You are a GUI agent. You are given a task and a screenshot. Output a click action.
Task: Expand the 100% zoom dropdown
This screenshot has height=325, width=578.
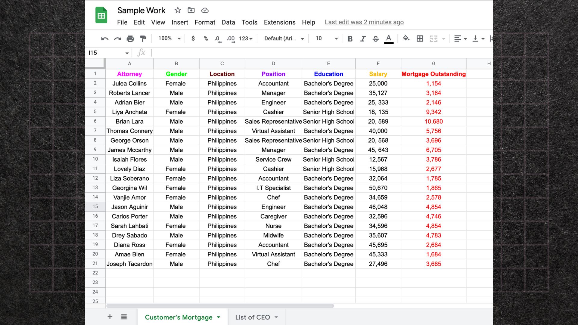pos(169,39)
